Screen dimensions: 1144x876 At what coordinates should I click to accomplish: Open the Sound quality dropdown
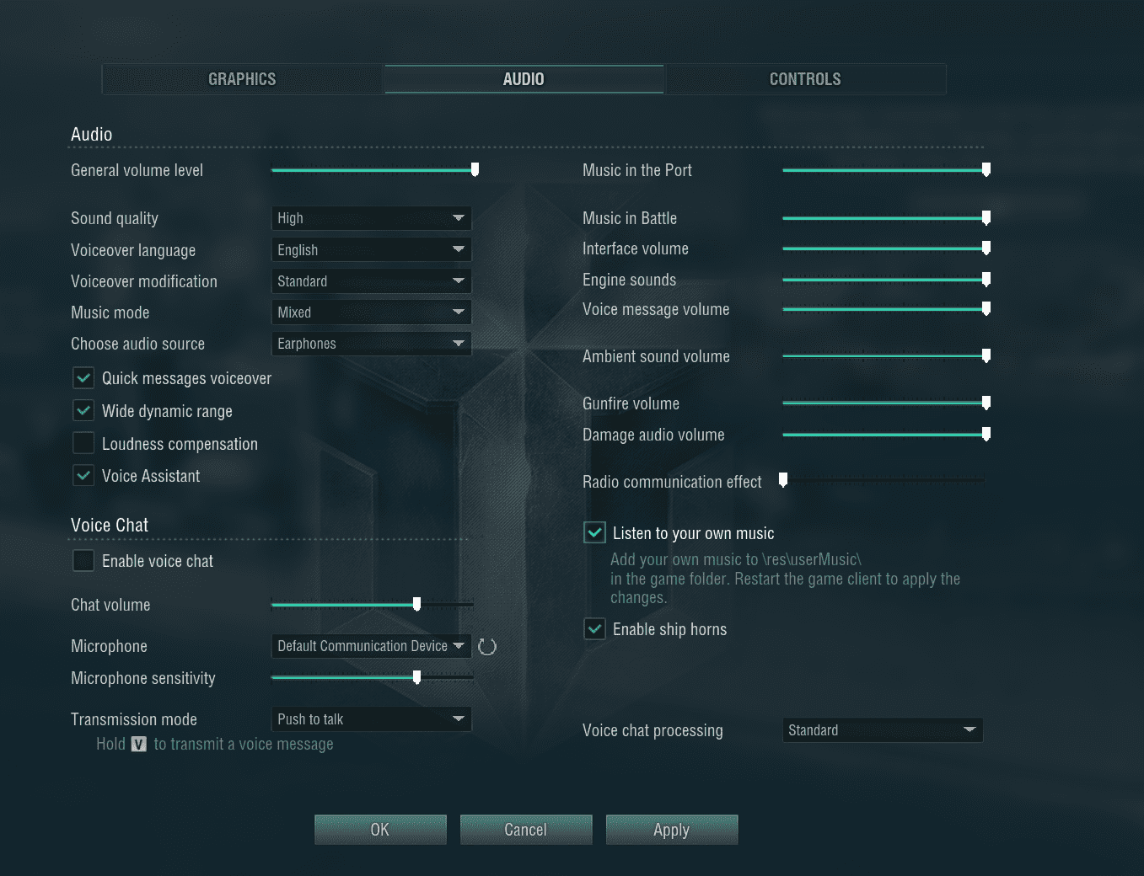point(371,218)
